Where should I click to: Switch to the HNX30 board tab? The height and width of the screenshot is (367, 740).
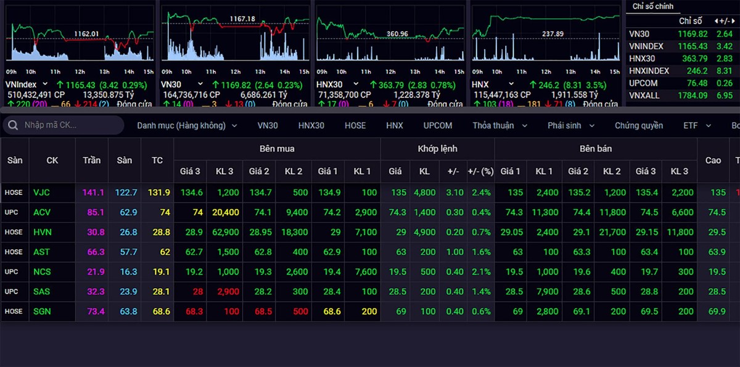click(311, 125)
